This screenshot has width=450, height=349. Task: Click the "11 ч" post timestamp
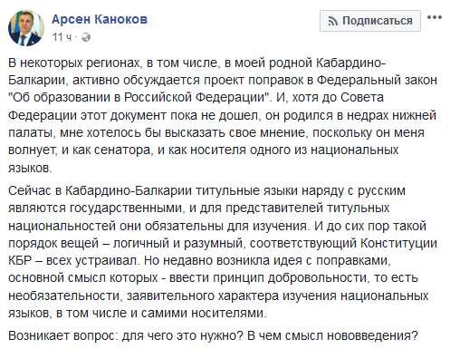(62, 37)
